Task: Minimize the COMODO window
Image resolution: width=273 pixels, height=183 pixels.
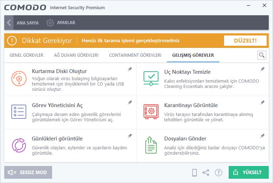Action: click(249, 6)
